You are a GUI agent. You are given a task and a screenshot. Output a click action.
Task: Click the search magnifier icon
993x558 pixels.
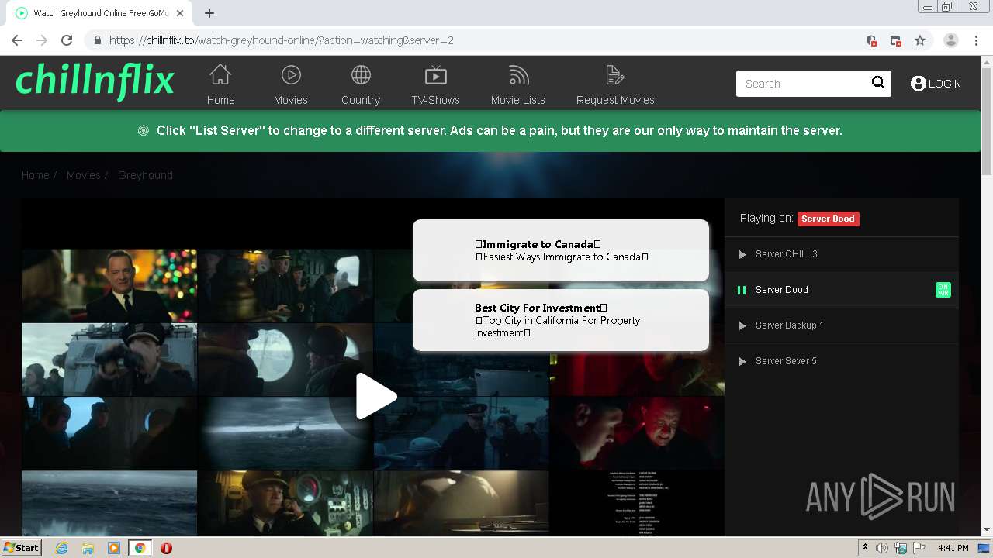[x=878, y=83]
